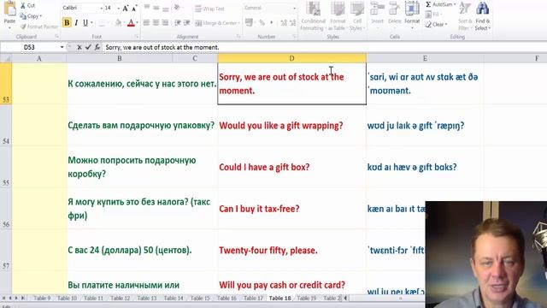Viewport: 547px width, 308px height.
Task: Select column B header
Action: click(x=120, y=58)
